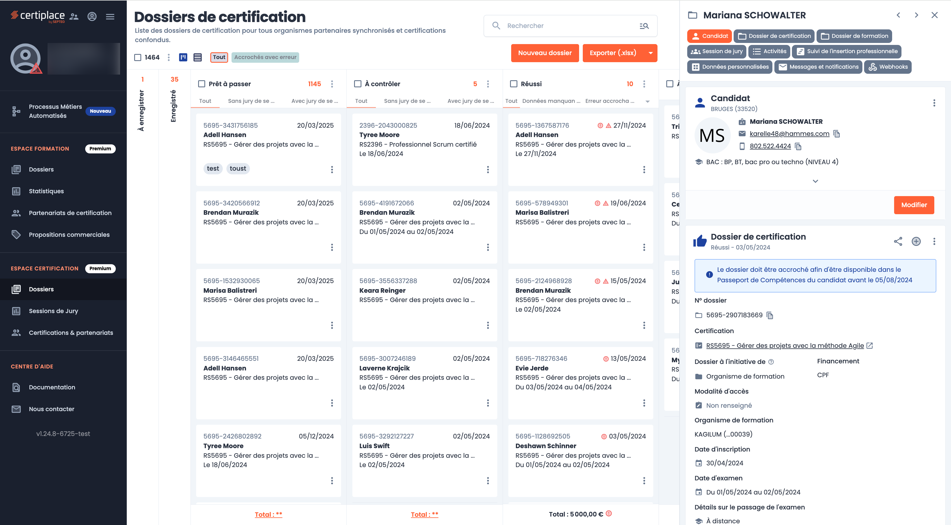Collapse the Candidat details chevron
The width and height of the screenshot is (951, 525).
[815, 181]
